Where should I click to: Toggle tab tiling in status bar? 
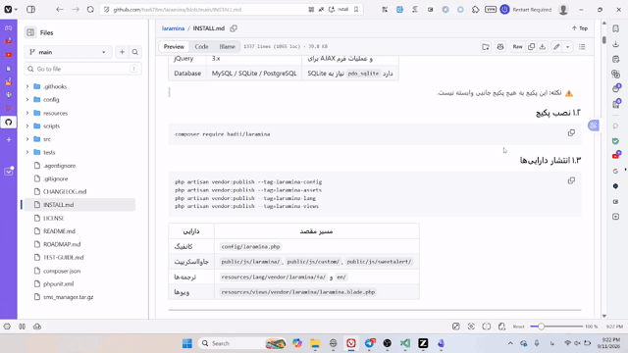(x=487, y=327)
